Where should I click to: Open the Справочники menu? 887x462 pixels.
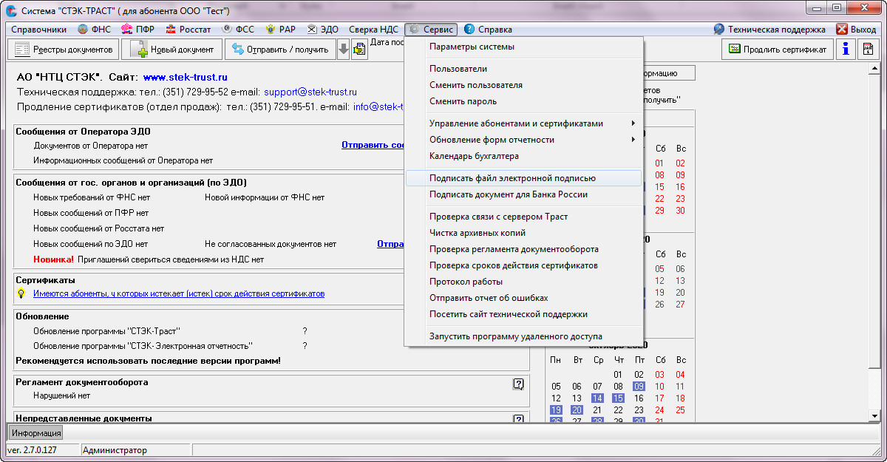point(39,30)
